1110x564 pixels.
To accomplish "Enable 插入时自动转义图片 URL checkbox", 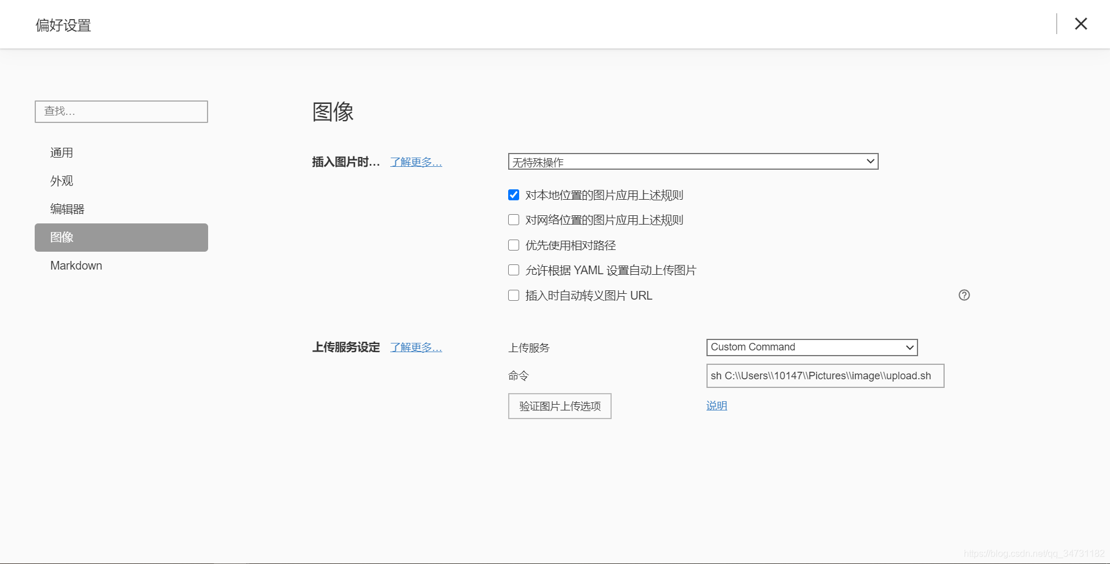I will pyautogui.click(x=513, y=296).
